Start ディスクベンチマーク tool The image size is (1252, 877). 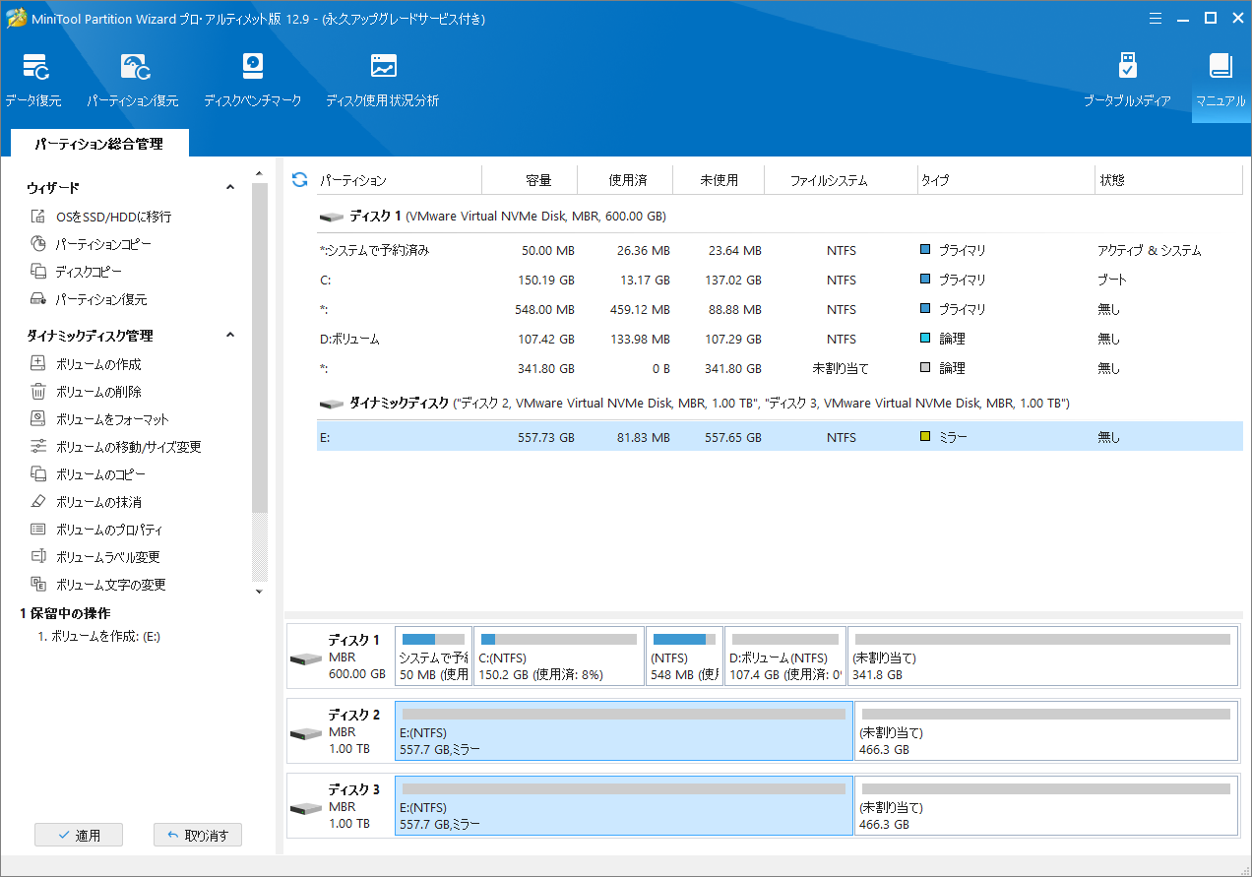pos(252,79)
